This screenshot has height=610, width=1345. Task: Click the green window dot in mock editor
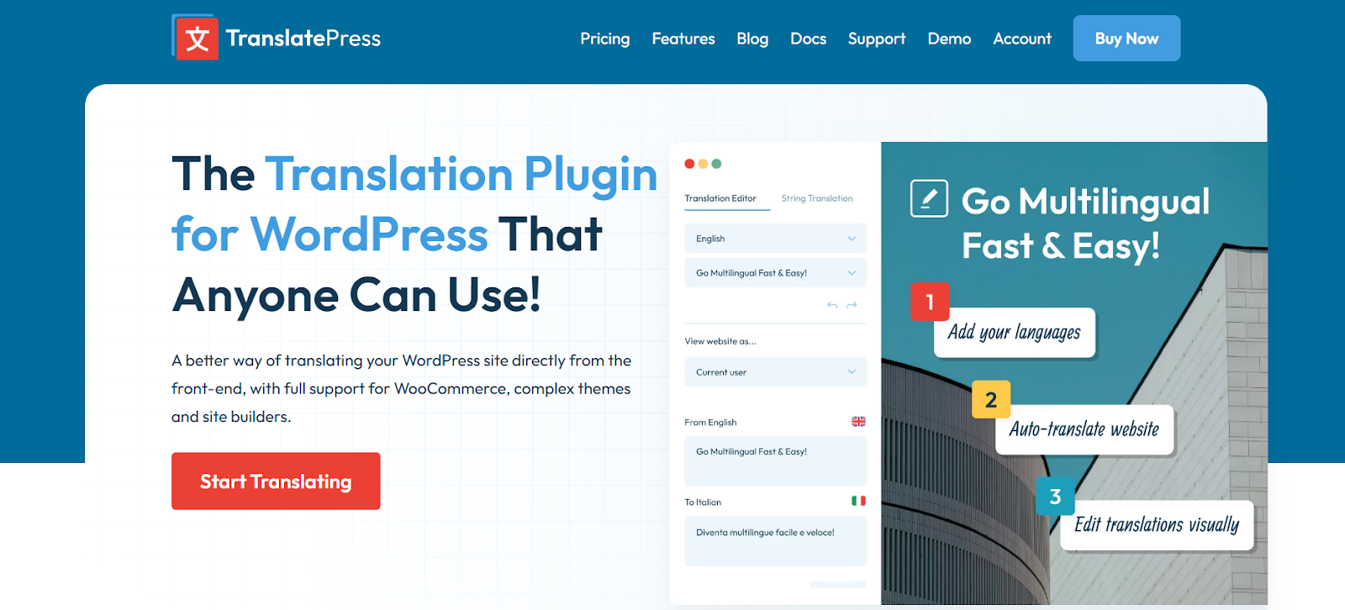(x=716, y=164)
